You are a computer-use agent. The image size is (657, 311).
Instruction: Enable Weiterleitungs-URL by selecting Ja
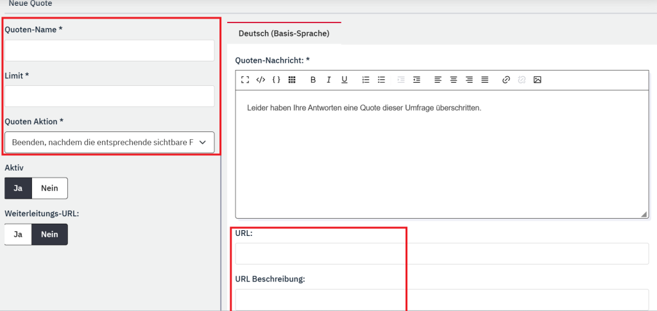(x=18, y=235)
